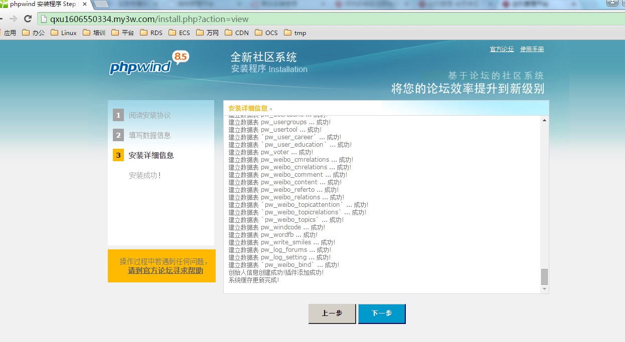Click log line pw_usertool 成功
This screenshot has width=625, height=342.
[x=275, y=130]
